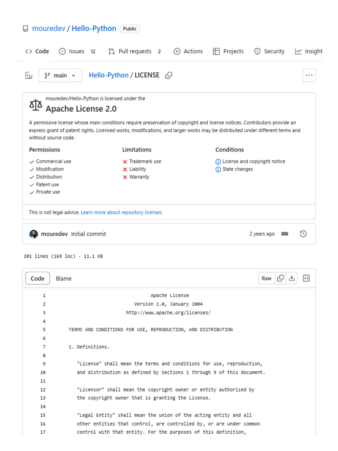Copy the LICENSE file path
338x451 pixels.
169,75
